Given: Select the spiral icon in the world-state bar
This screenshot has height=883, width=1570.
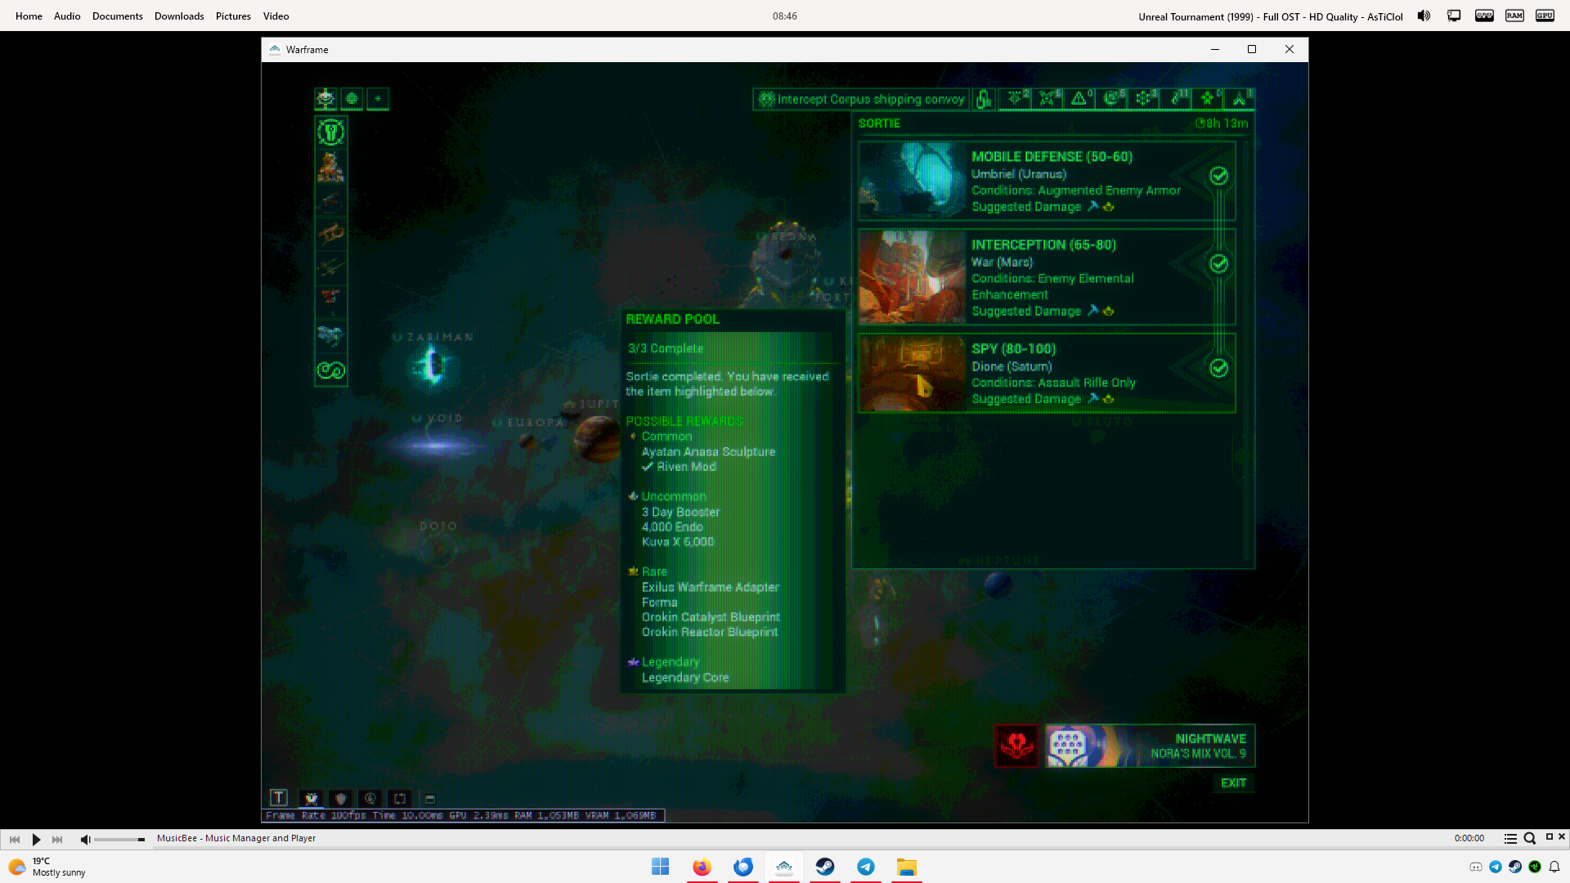Looking at the screenshot, I should pos(1112,99).
